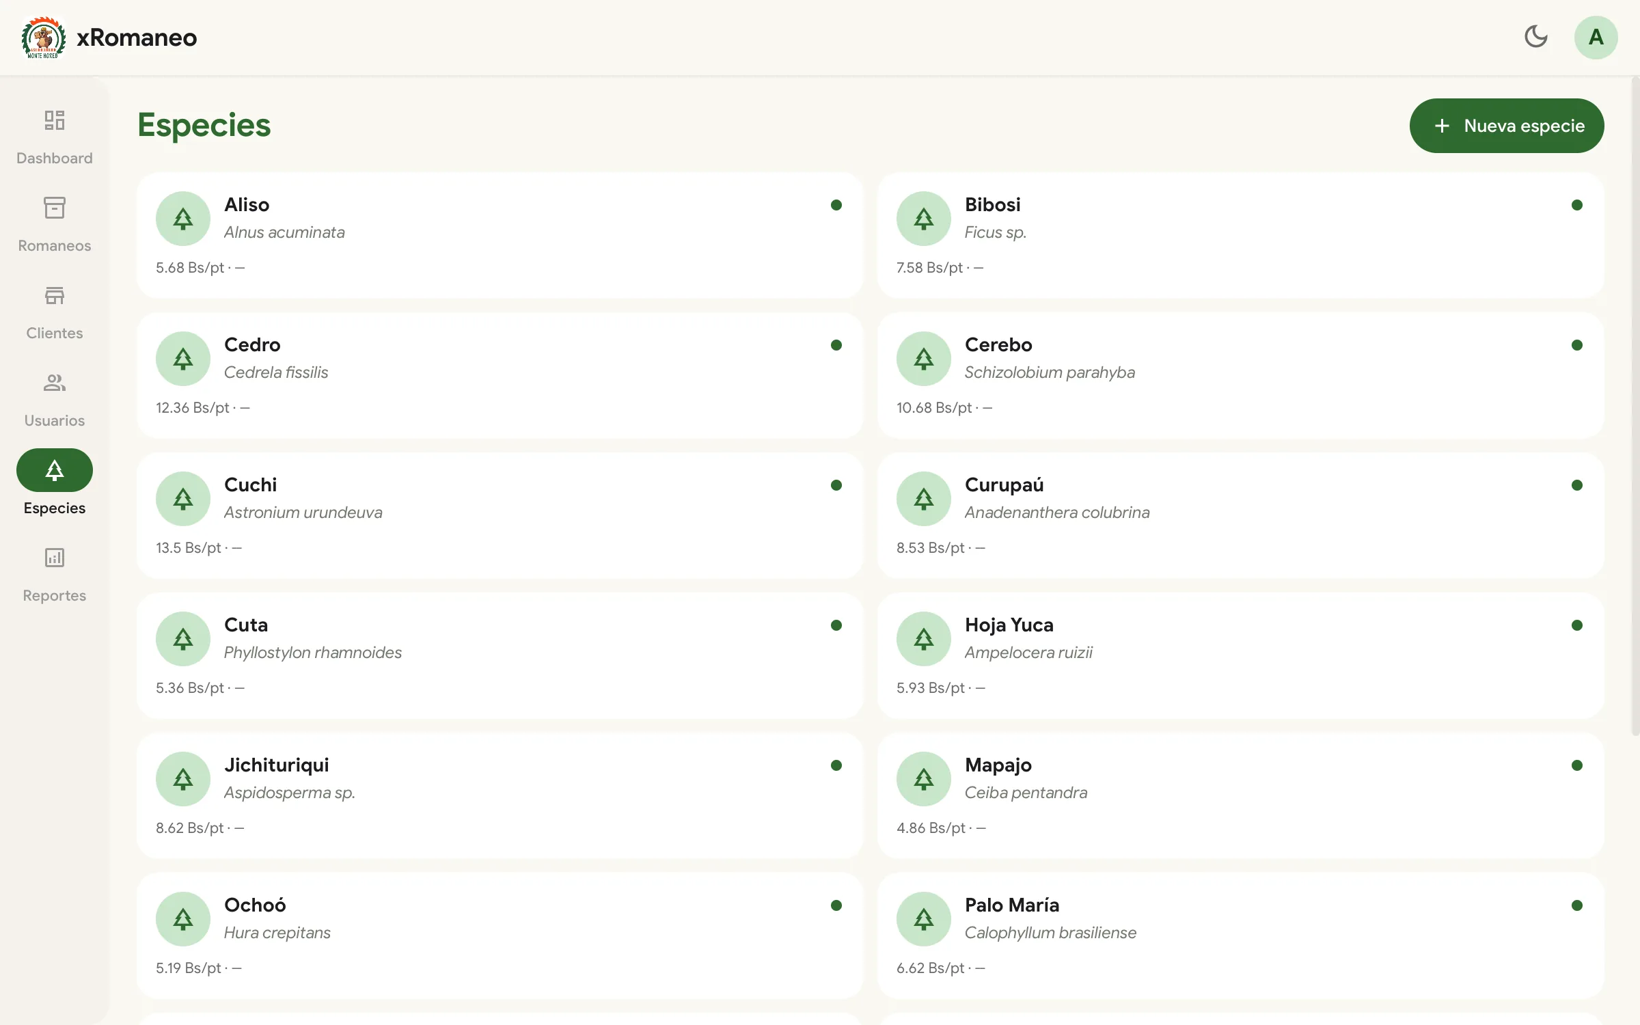Open the Hoja Yuca species card

(1240, 655)
